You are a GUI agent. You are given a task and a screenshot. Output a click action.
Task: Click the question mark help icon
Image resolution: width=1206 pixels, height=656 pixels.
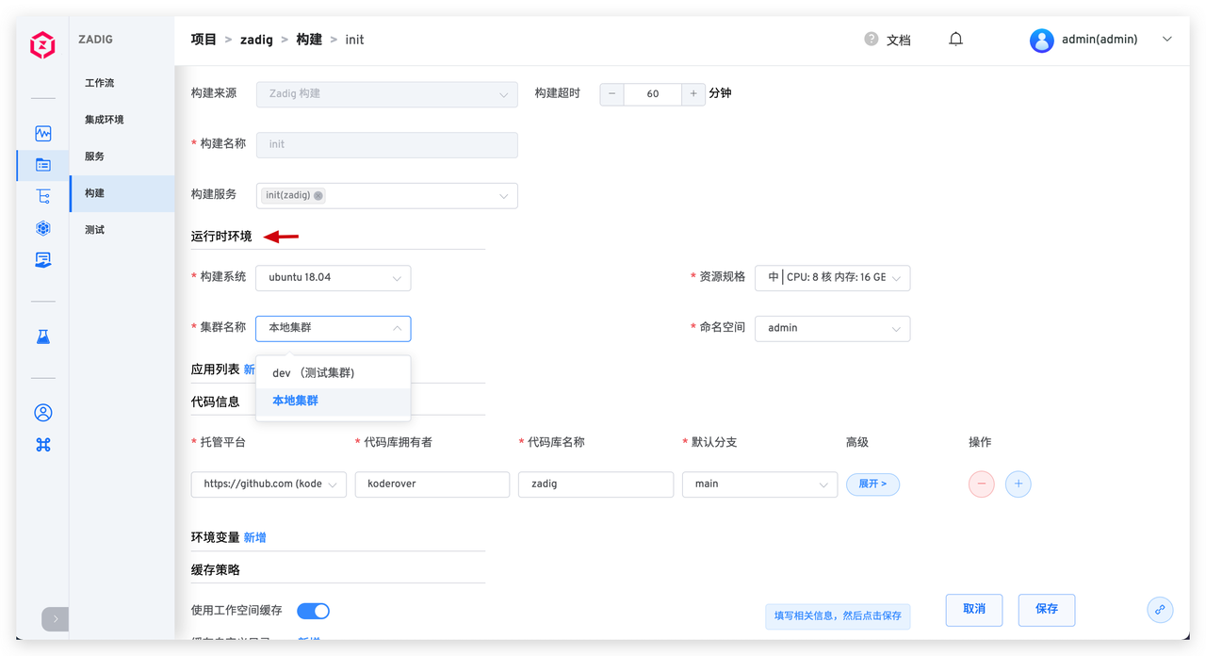coord(872,39)
